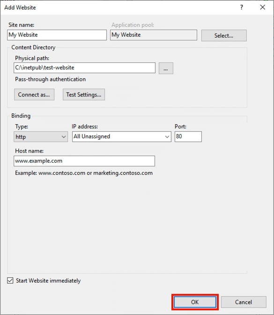Open the binding Type dropdown
This screenshot has width=274, height=315.
click(41, 136)
